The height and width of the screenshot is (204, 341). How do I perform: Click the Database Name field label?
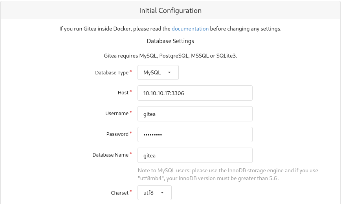pyautogui.click(x=110, y=155)
